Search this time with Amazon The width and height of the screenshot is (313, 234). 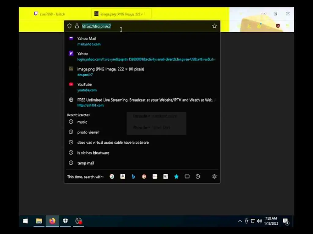[123, 176]
